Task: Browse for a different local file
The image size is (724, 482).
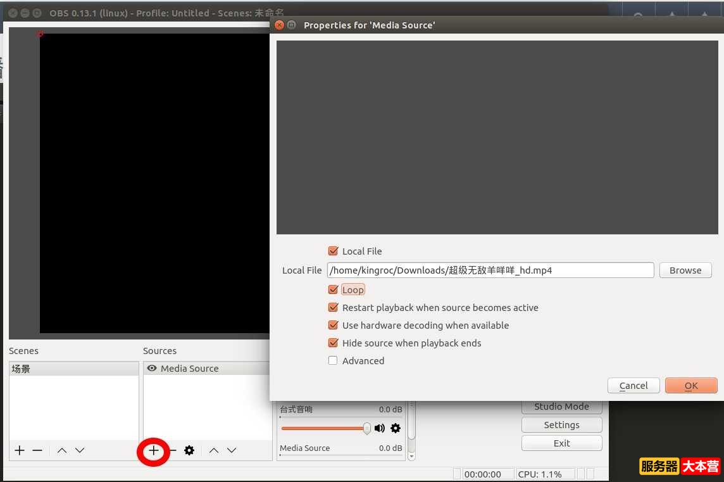Action: 685,270
